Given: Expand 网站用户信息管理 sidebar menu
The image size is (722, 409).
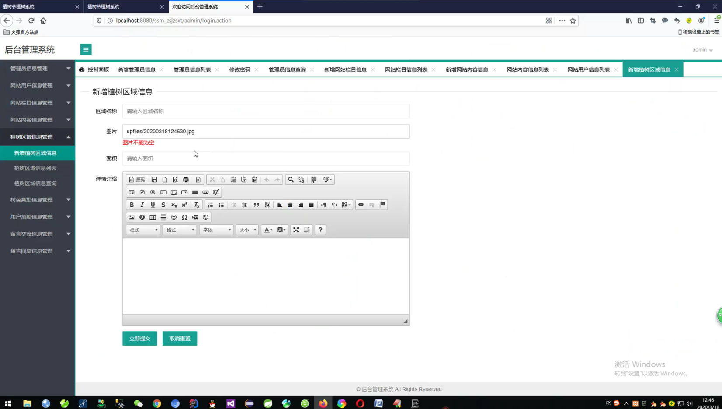Looking at the screenshot, I should [38, 86].
